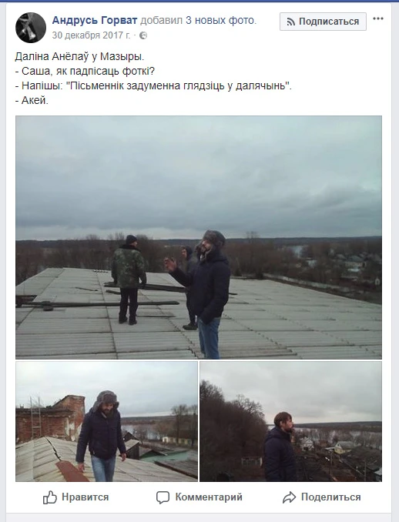
Task: Click the post caption text Даліна Анёлаў
Action: 52,57
